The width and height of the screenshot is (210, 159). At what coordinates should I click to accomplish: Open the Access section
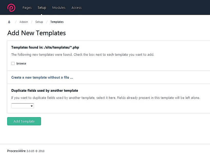[x=76, y=8]
